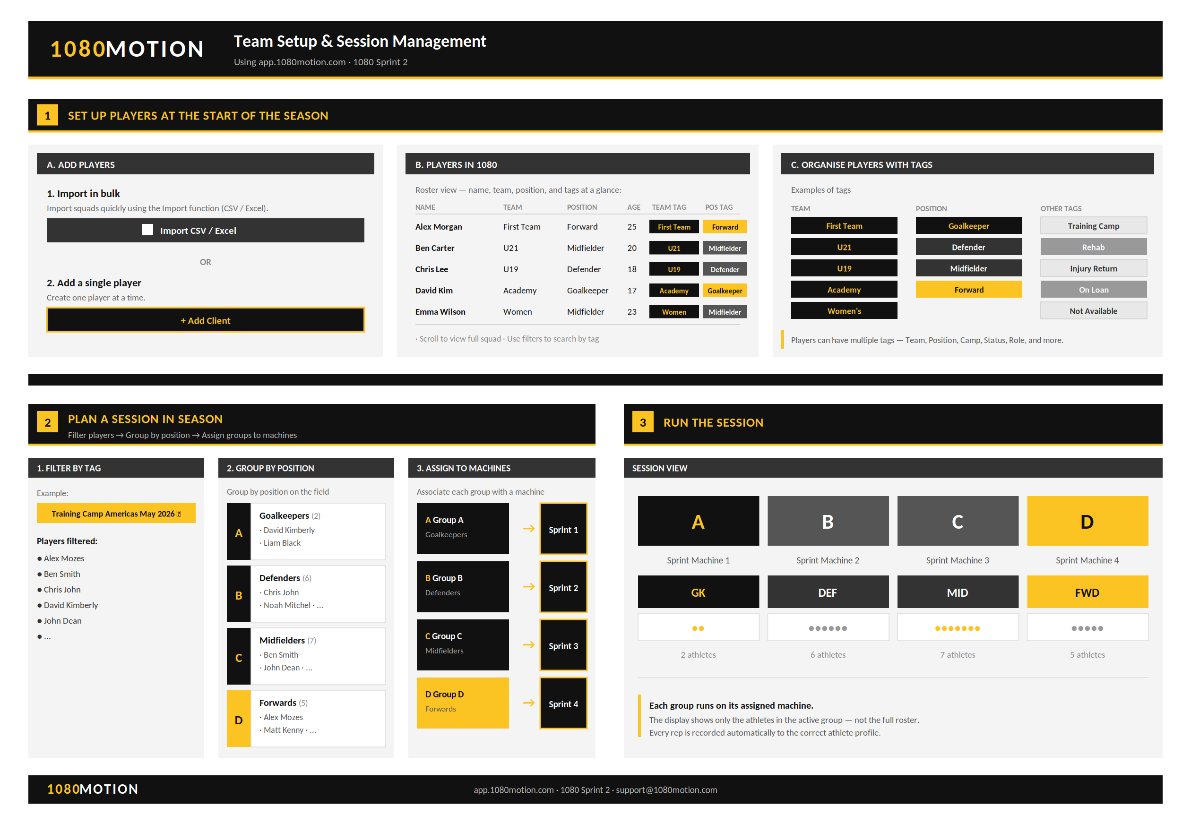Image resolution: width=1191 pixels, height=815 pixels.
Task: Select the Rehab tag under OTHER TAGS
Action: click(x=1093, y=247)
